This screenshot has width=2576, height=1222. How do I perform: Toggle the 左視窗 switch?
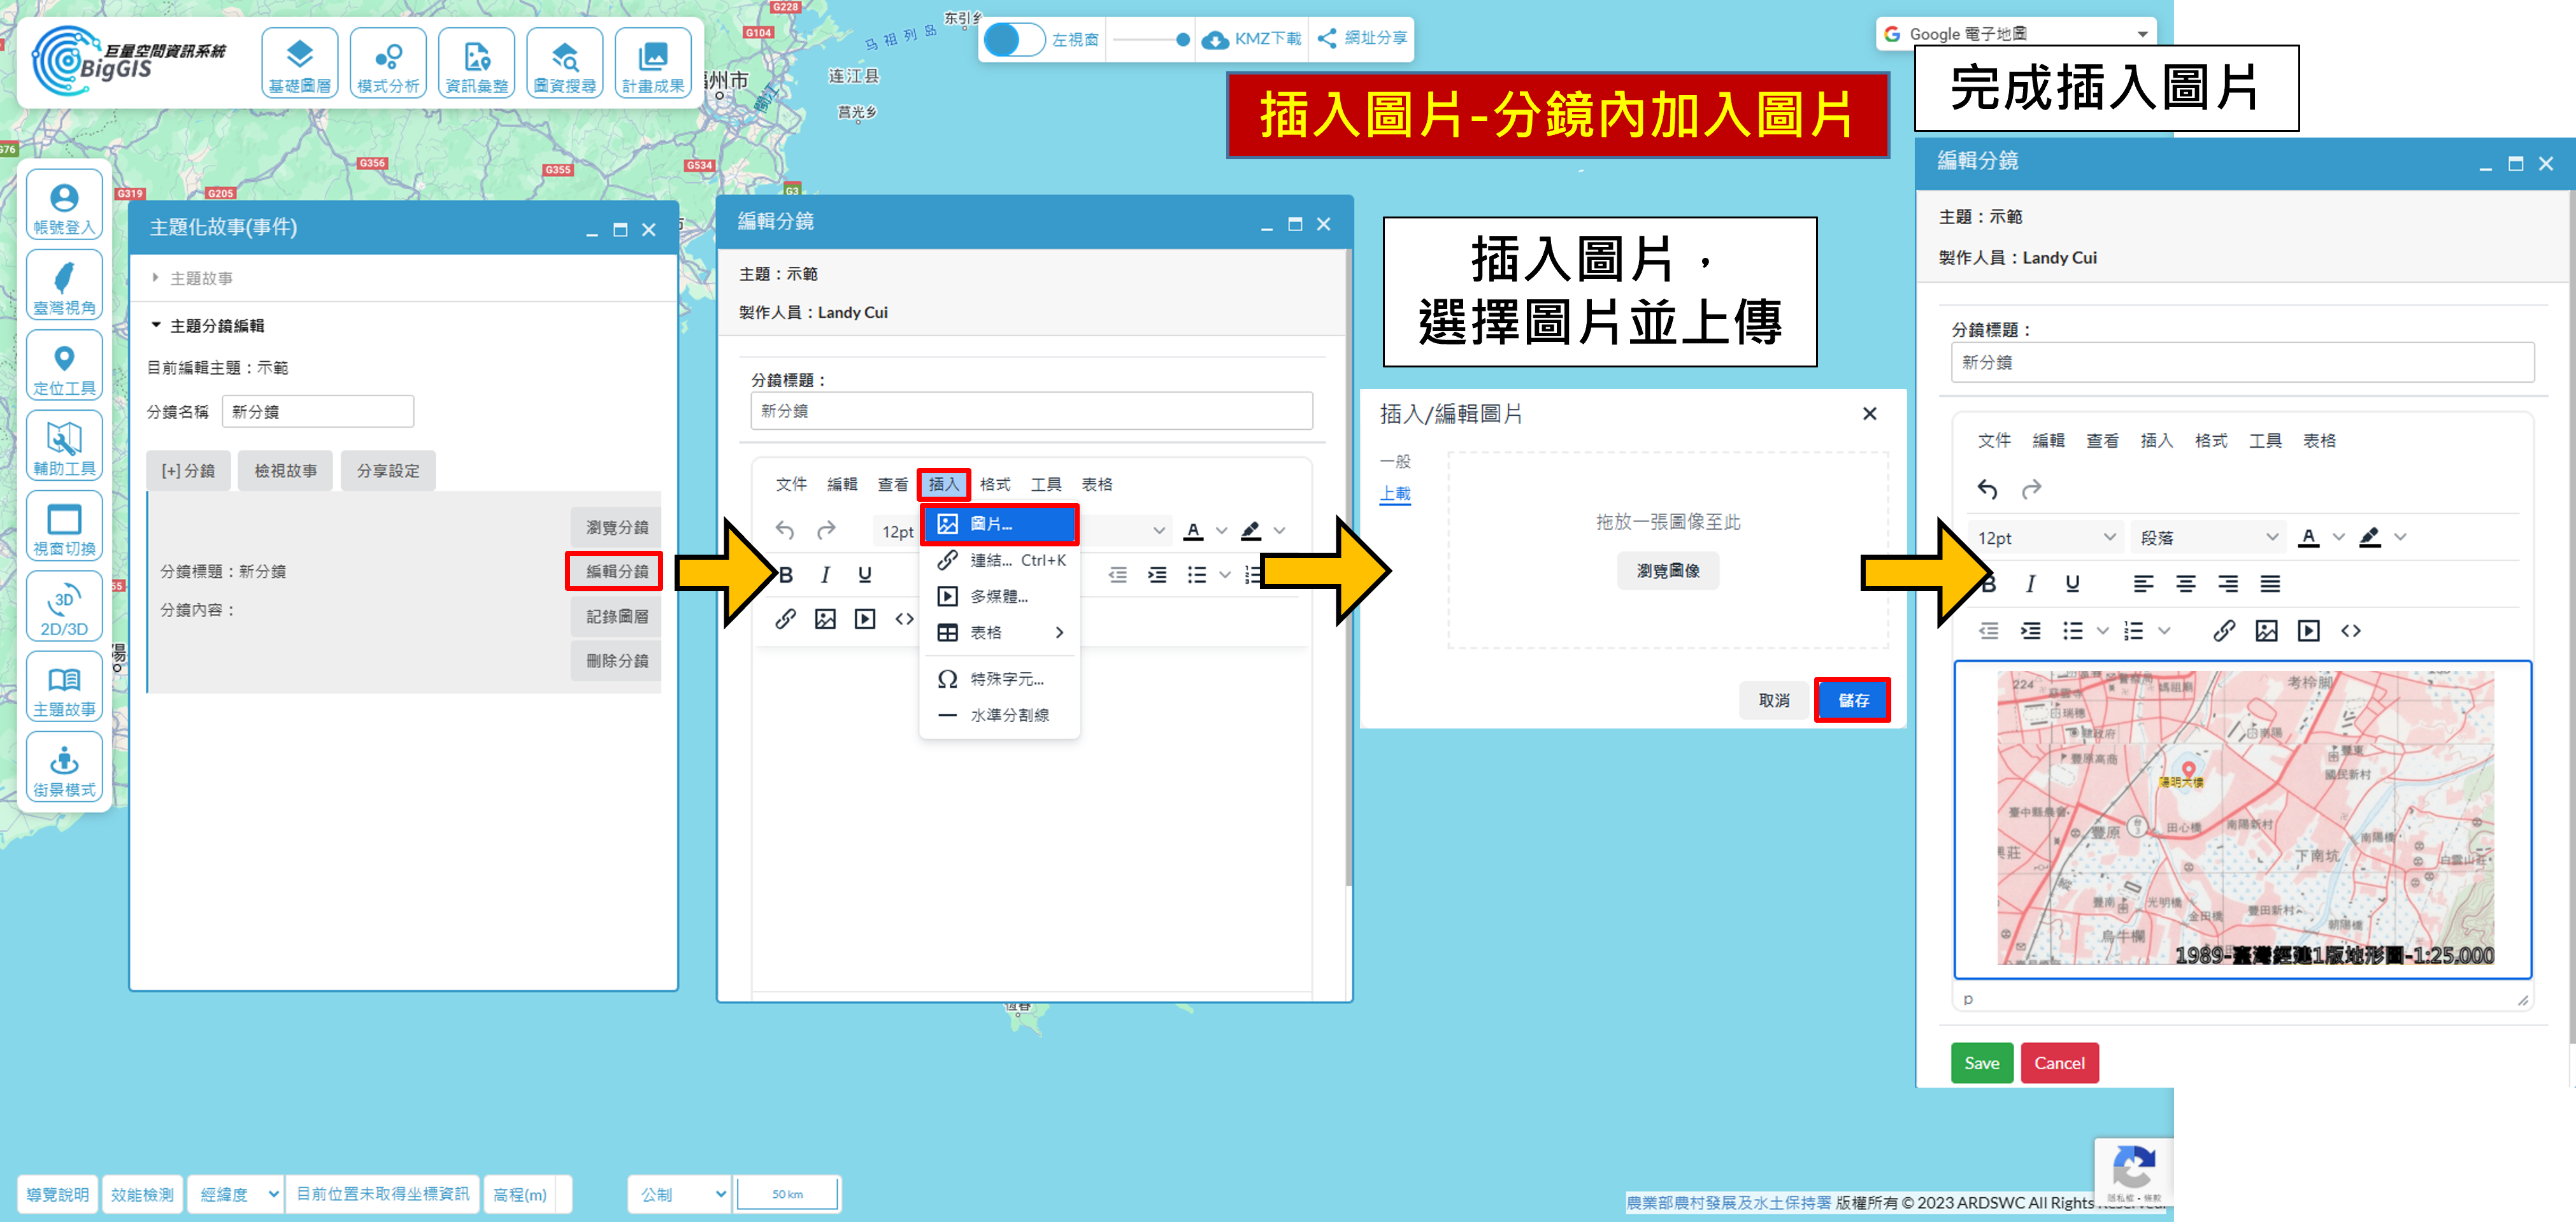click(x=1014, y=40)
